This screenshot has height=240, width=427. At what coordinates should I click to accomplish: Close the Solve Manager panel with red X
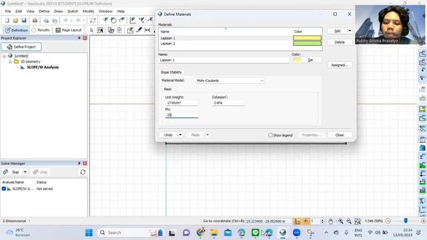[85, 163]
